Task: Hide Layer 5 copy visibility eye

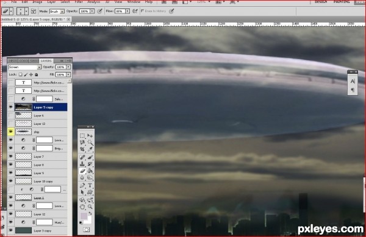Action: (x=10, y=107)
